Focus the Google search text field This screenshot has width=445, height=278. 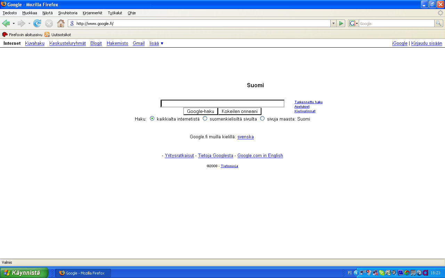tap(222, 104)
